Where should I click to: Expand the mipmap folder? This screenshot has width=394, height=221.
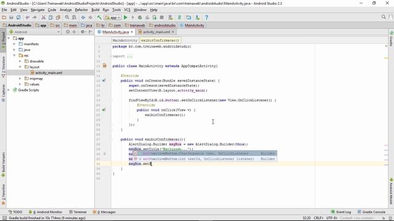tap(20, 79)
